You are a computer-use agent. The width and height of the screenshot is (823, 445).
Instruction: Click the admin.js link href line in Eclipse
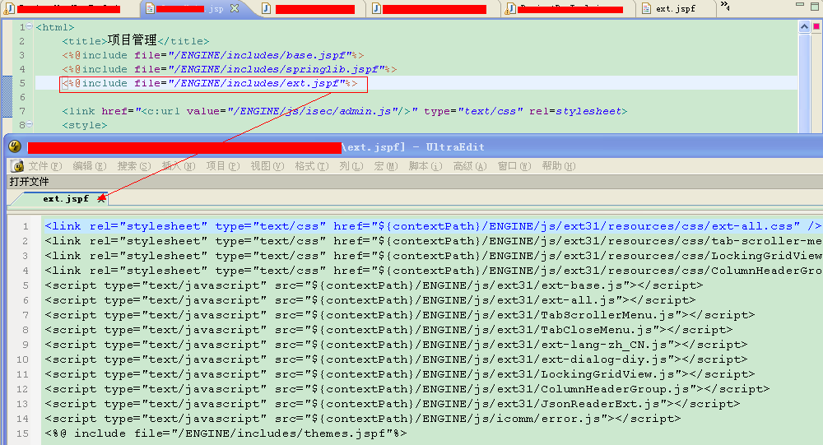tap(344, 111)
